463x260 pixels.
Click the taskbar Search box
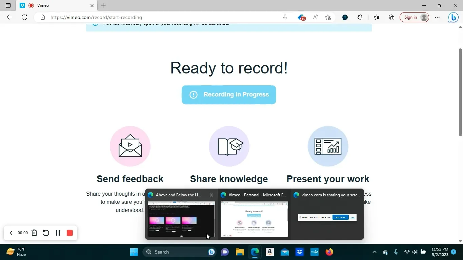(x=180, y=252)
